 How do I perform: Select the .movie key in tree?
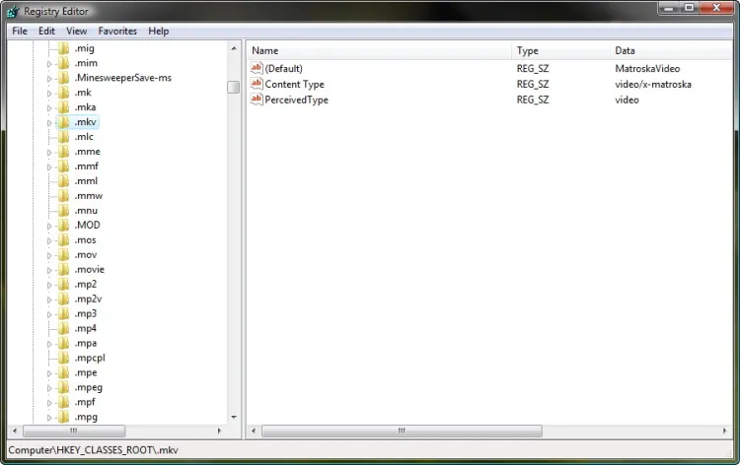click(x=89, y=270)
